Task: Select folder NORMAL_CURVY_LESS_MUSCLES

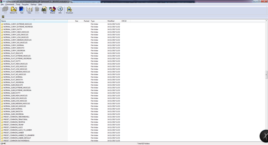Action: [16, 35]
